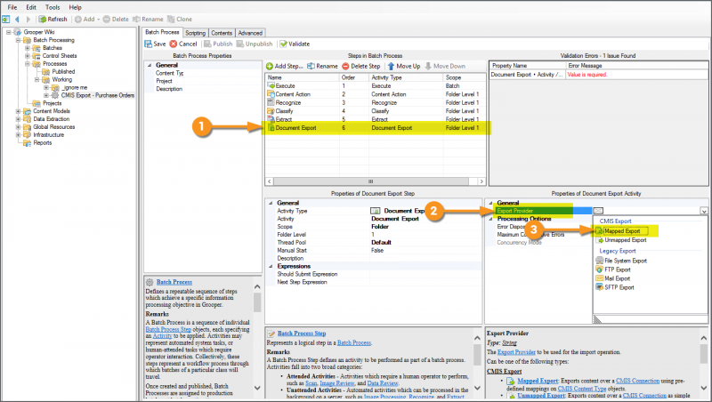Open the Export Provider dropdown arrow

[703, 211]
